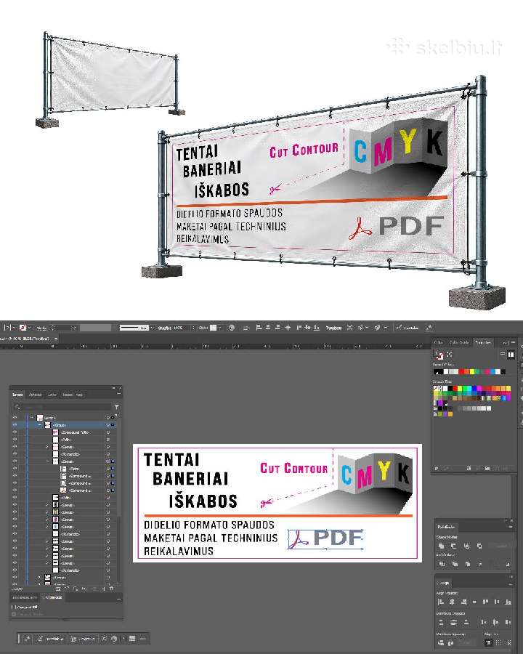This screenshot has height=654, width=523.
Task: Click Recolor Artwork icon in control bar
Action: tap(232, 328)
